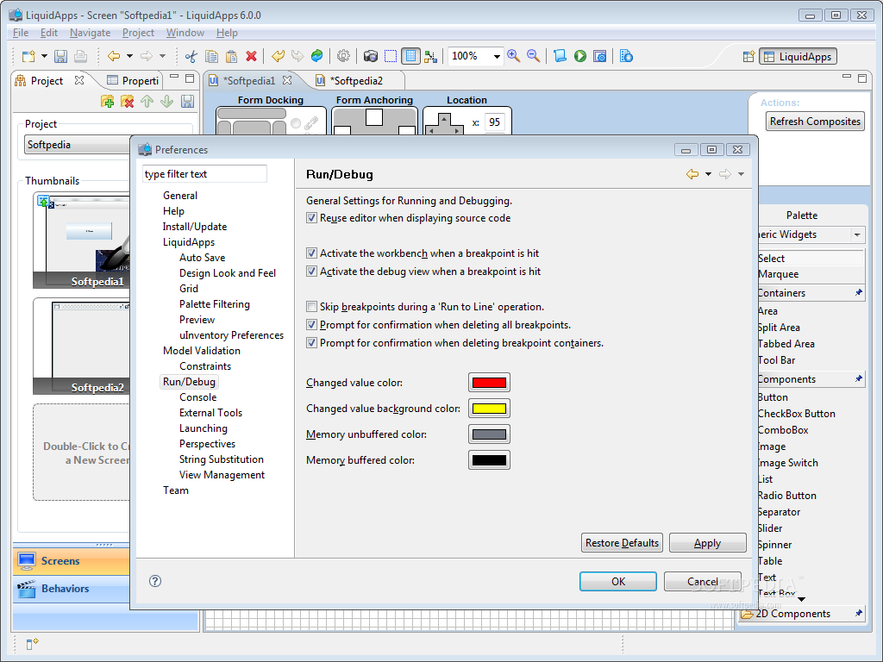Enable Skip breakpoints during Run to Line
Viewport: 883px width, 662px height.
point(311,307)
